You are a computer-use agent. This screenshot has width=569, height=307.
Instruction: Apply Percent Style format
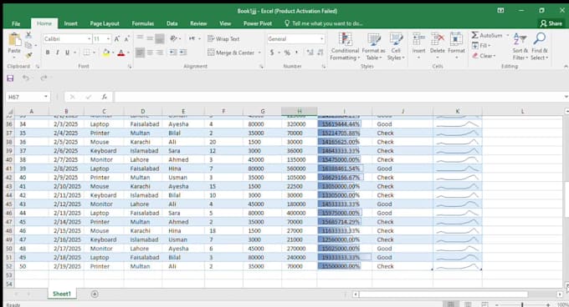point(287,53)
